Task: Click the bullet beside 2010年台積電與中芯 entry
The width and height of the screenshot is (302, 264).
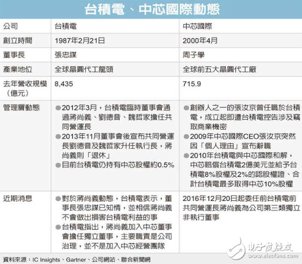Action: 186,156
